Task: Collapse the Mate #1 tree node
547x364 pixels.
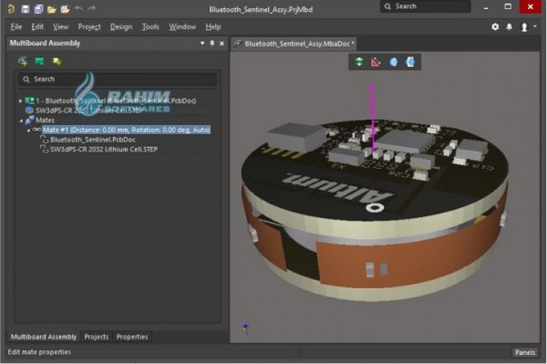Action: pyautogui.click(x=28, y=130)
